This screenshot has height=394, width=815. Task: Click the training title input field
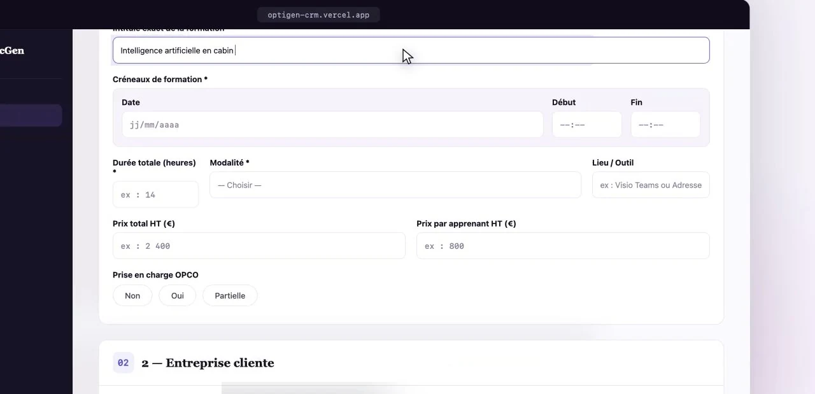tap(411, 50)
